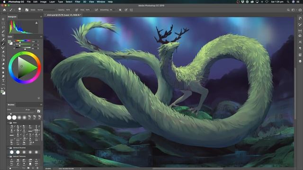Toggle brush settings button in Brushes panel

[x=39, y=111]
